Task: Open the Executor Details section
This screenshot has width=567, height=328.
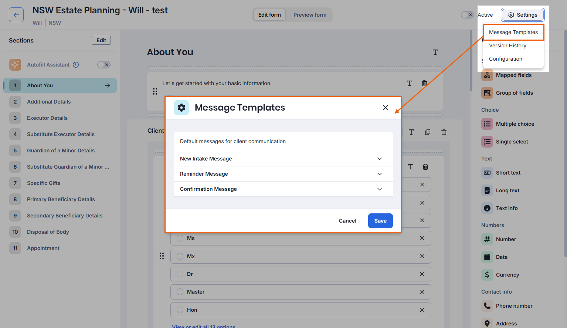Action: pyautogui.click(x=47, y=118)
